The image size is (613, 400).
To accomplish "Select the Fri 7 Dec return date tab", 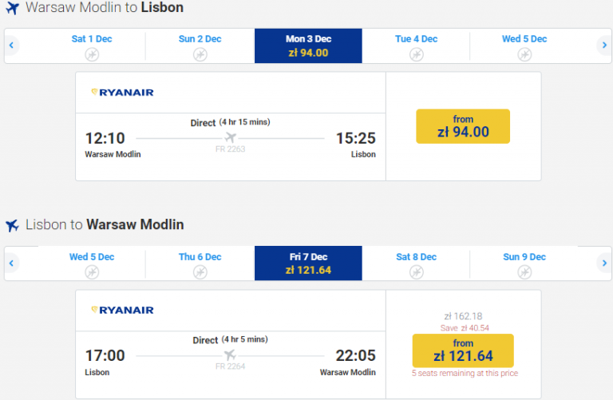I will pyautogui.click(x=308, y=263).
